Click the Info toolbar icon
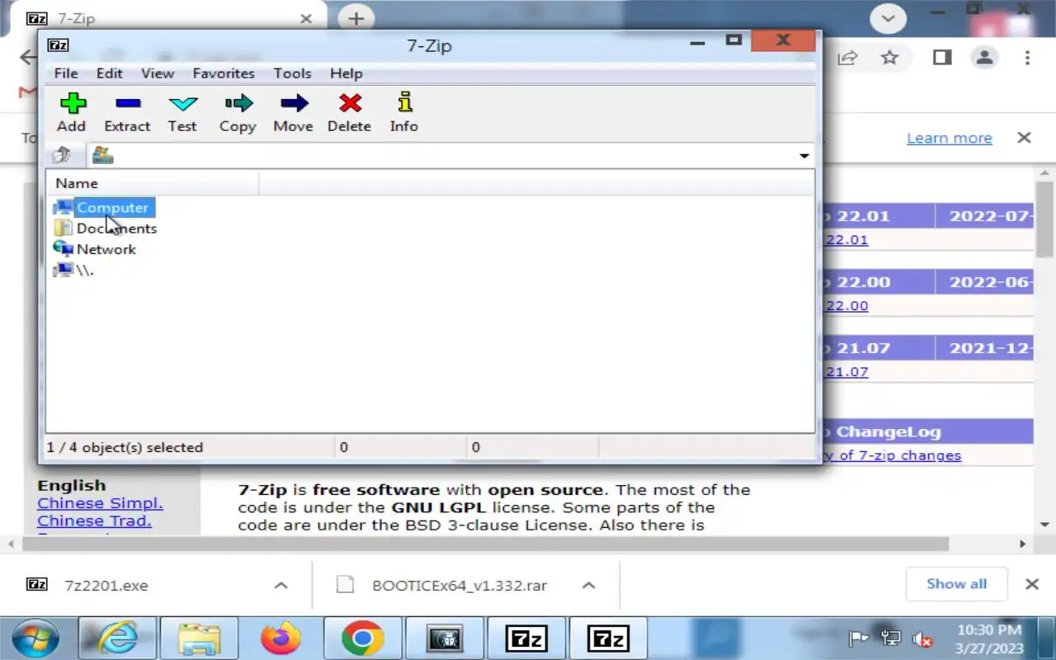 point(404,112)
